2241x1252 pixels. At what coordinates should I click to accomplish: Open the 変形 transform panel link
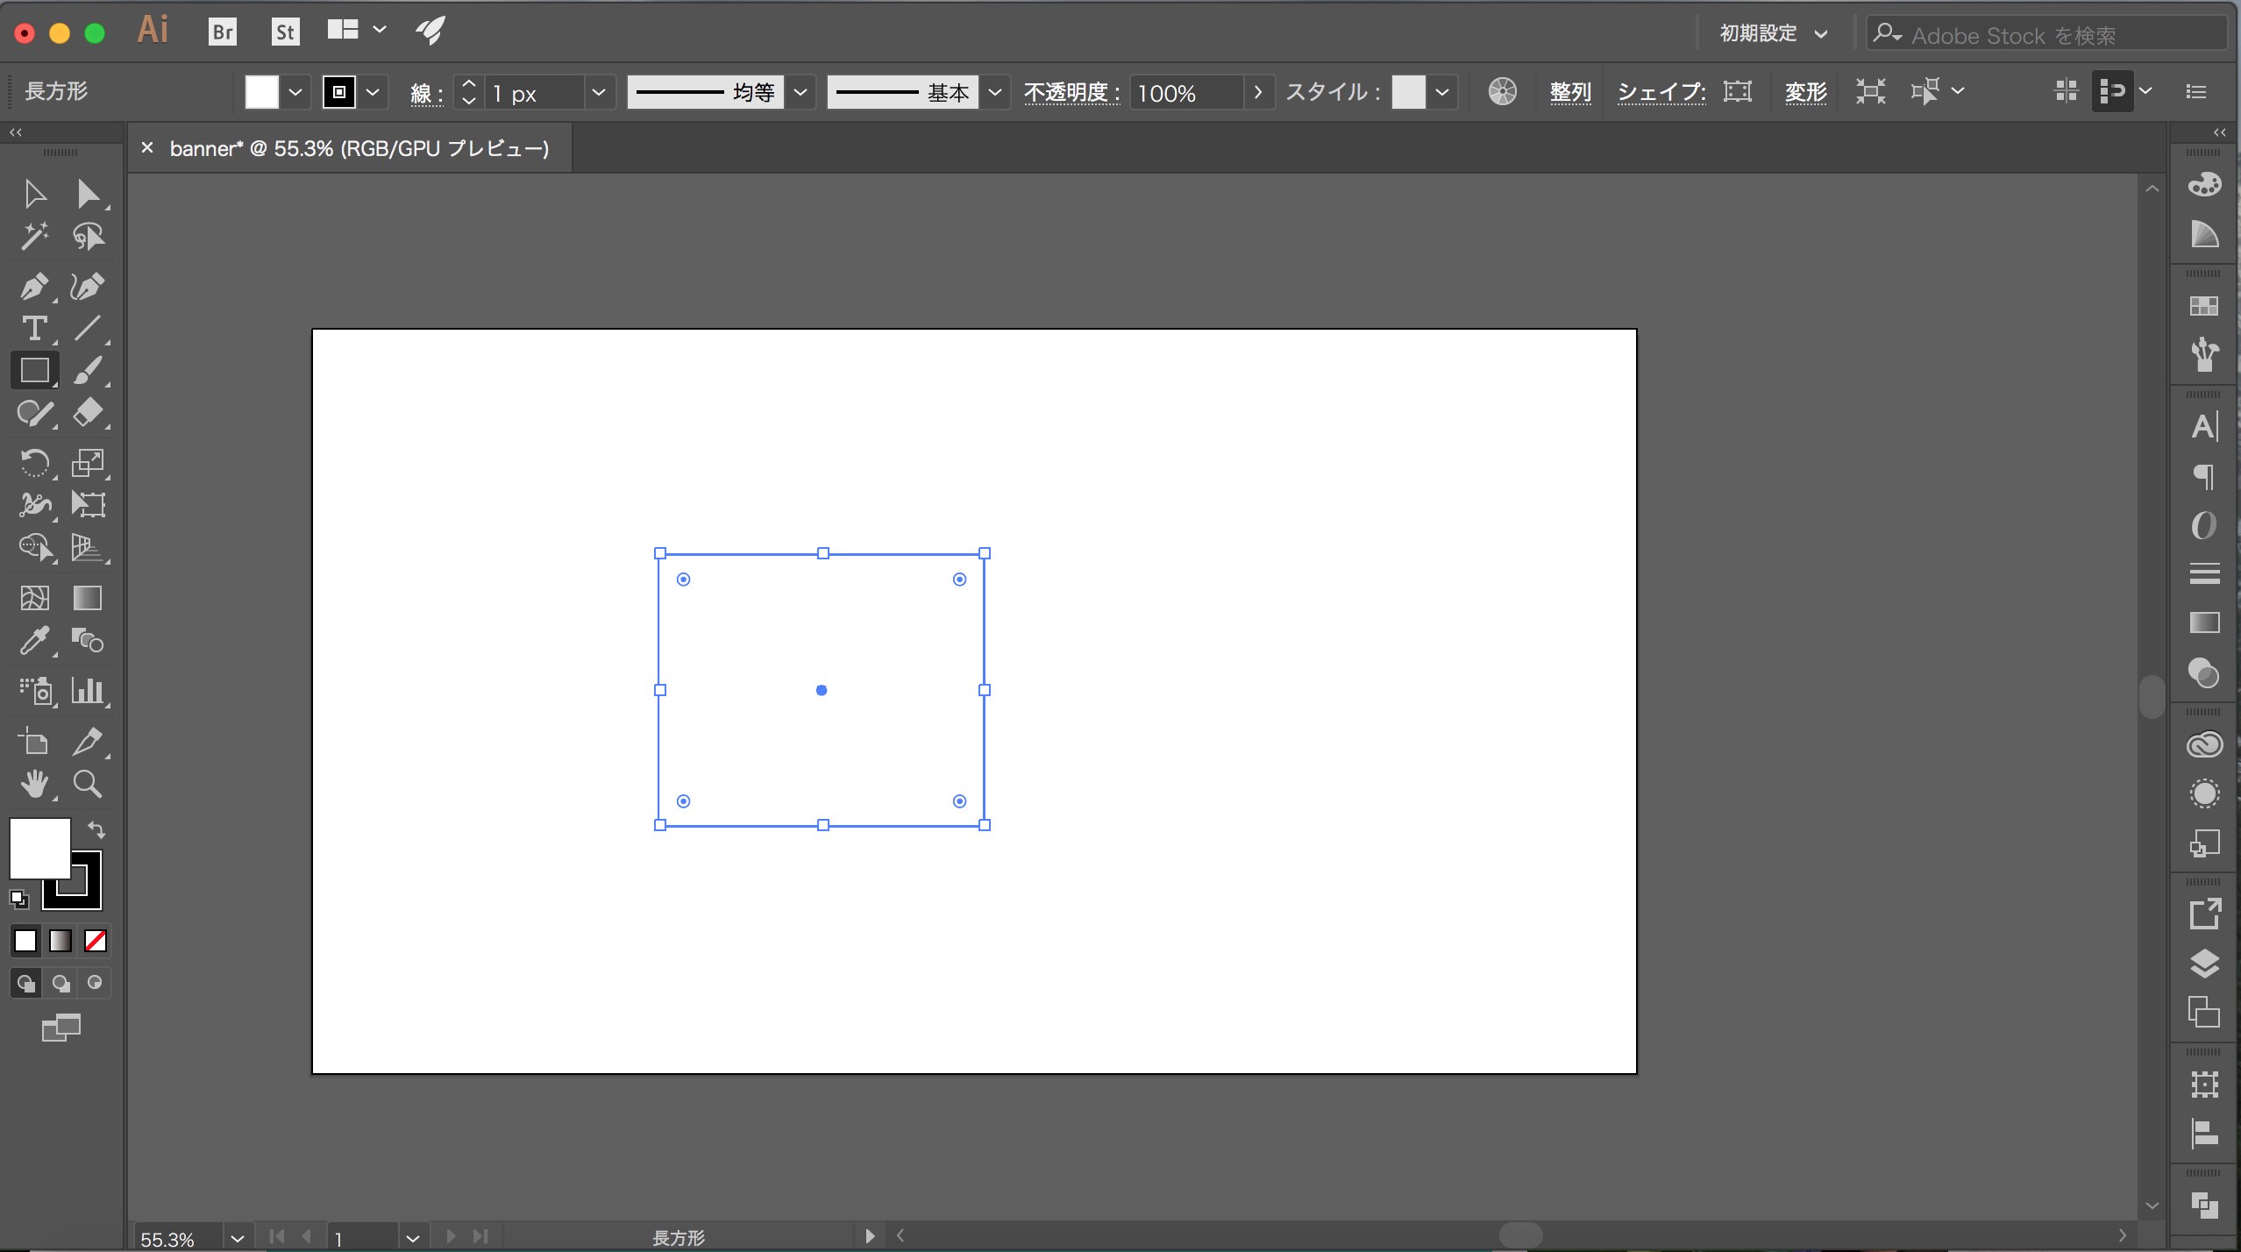[1806, 92]
